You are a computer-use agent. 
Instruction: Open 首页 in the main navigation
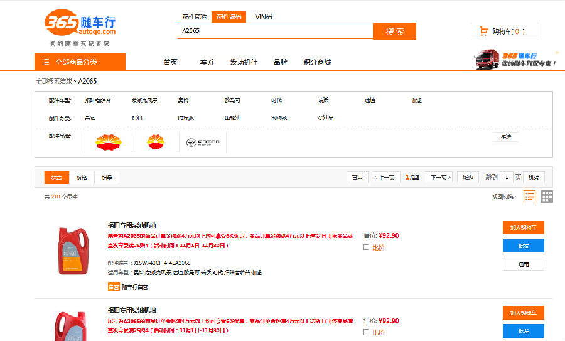click(170, 62)
